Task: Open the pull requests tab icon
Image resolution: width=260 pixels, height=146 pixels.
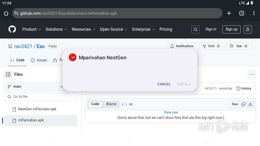Action: click(x=55, y=60)
